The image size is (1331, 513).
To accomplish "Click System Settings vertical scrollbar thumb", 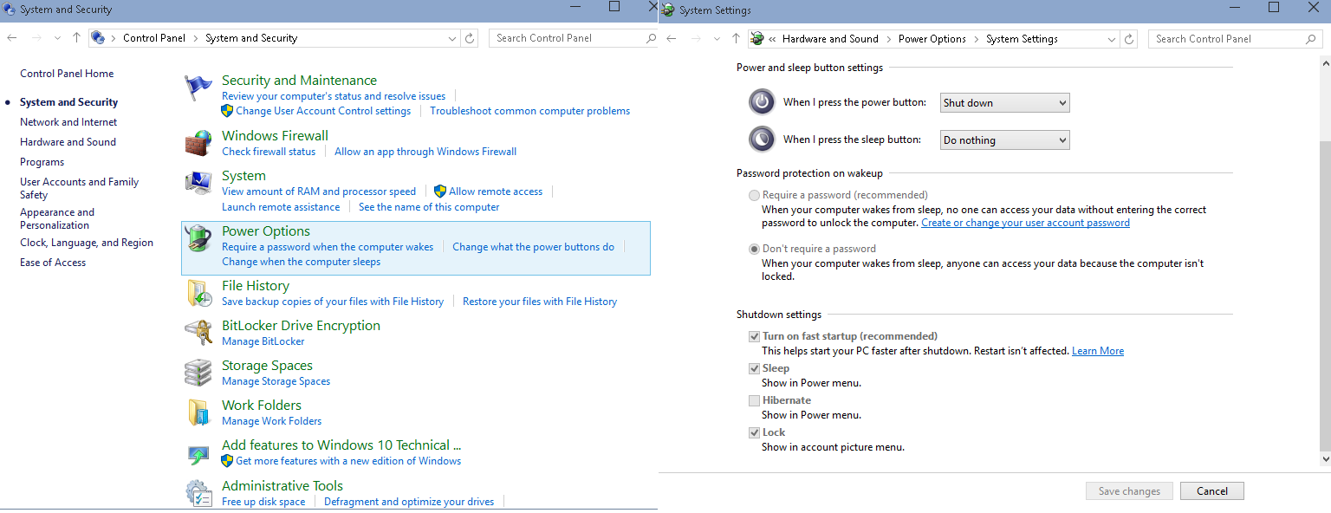I will point(1324,295).
